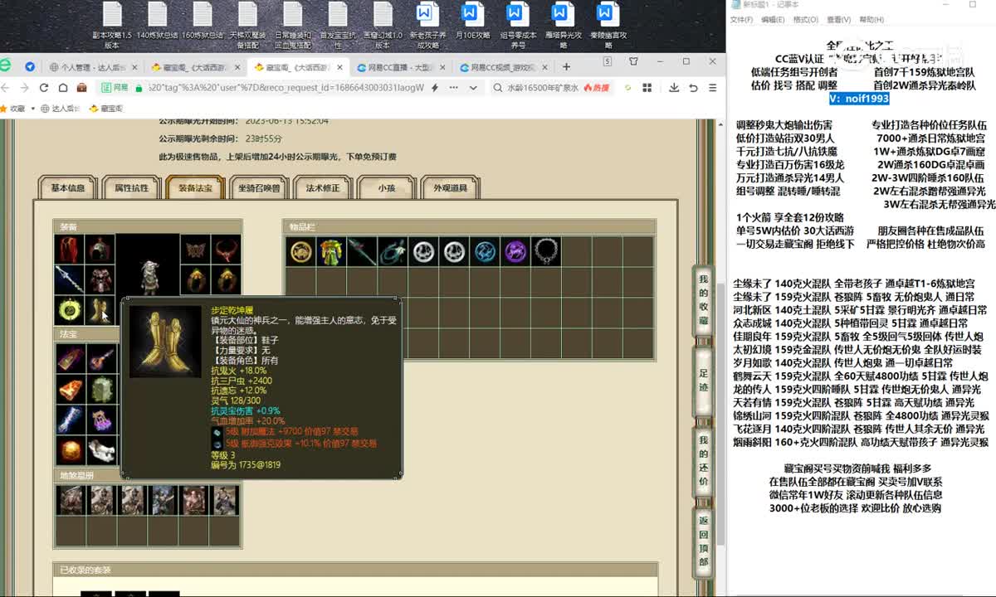Open browser downloads icon
Image resolution: width=996 pixels, height=597 pixels.
pyautogui.click(x=673, y=87)
